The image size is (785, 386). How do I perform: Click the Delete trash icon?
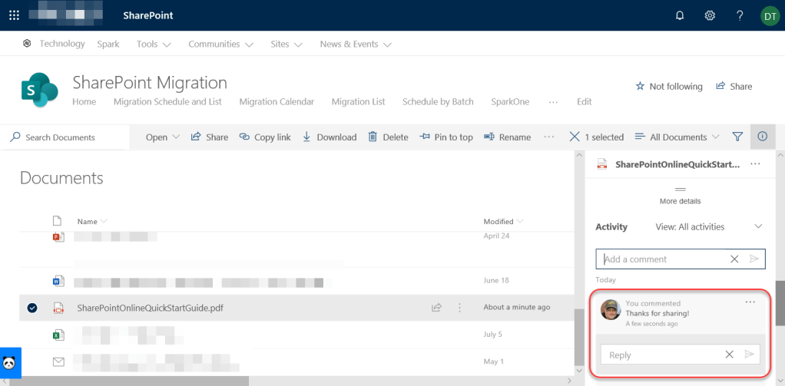(x=373, y=137)
